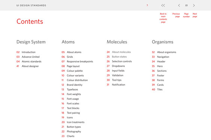Screen dimensions: 211x140
Task: Go to Selection controls entry
Action: coord(119,61)
